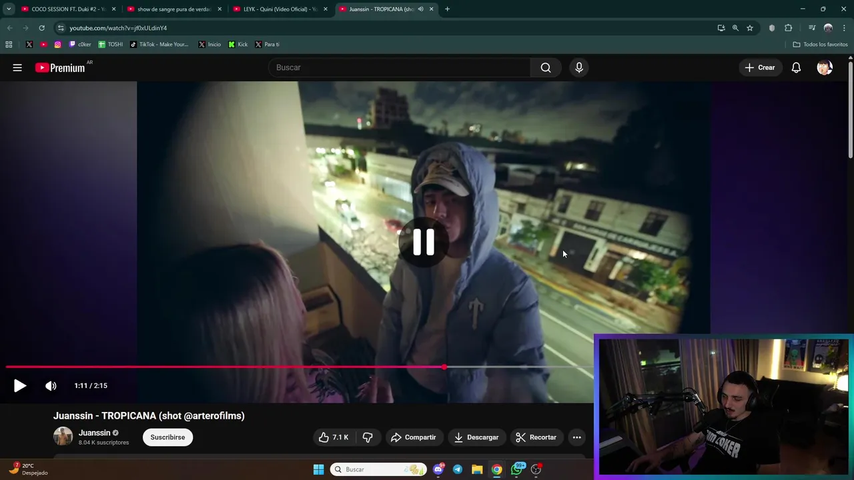Open the browser extensions puzzle icon
This screenshot has width=854, height=480.
coord(788,28)
